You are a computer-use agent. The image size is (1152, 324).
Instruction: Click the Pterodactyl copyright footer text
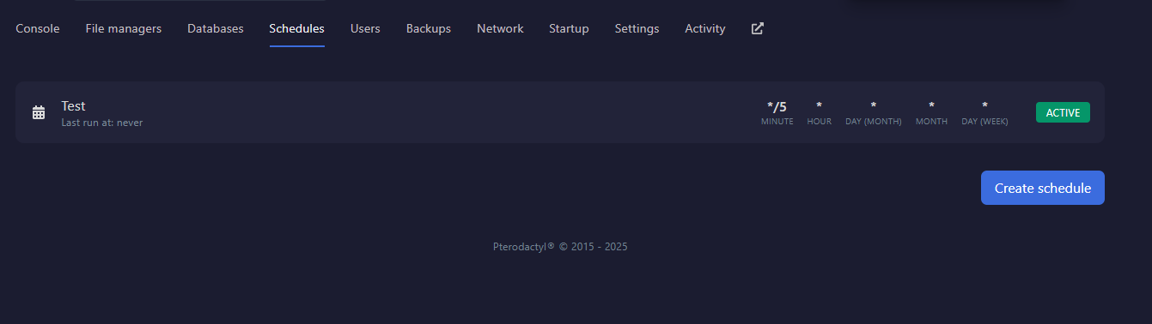tap(560, 247)
